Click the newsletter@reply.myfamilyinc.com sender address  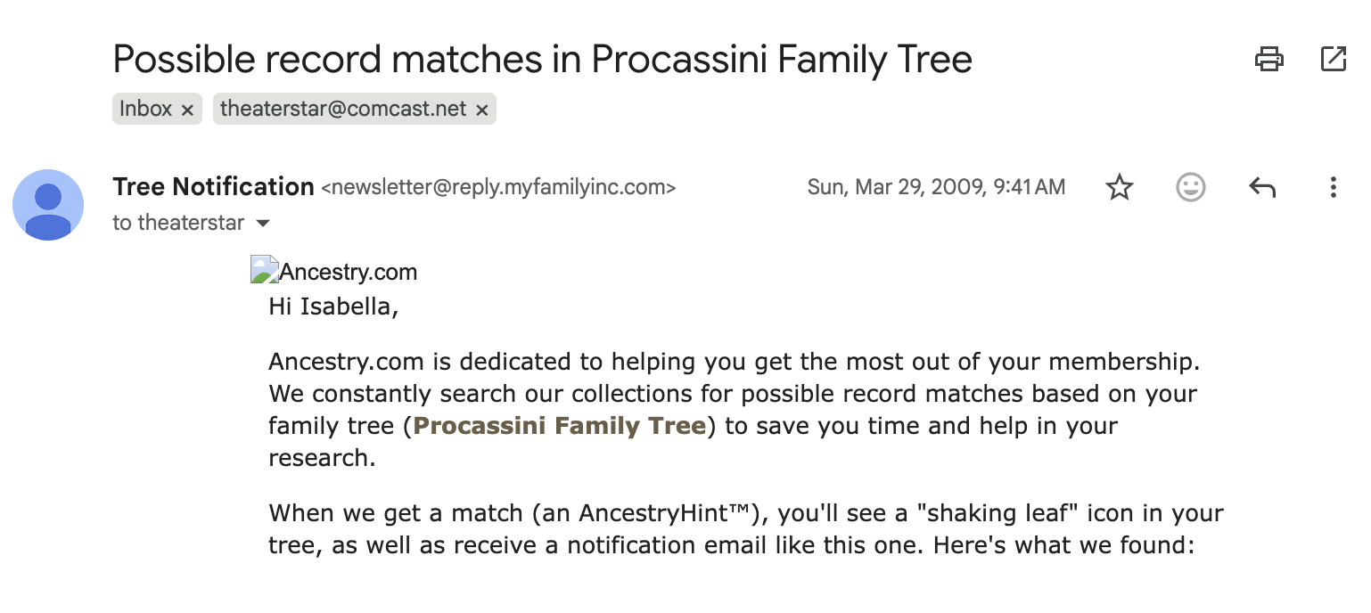pyautogui.click(x=498, y=187)
